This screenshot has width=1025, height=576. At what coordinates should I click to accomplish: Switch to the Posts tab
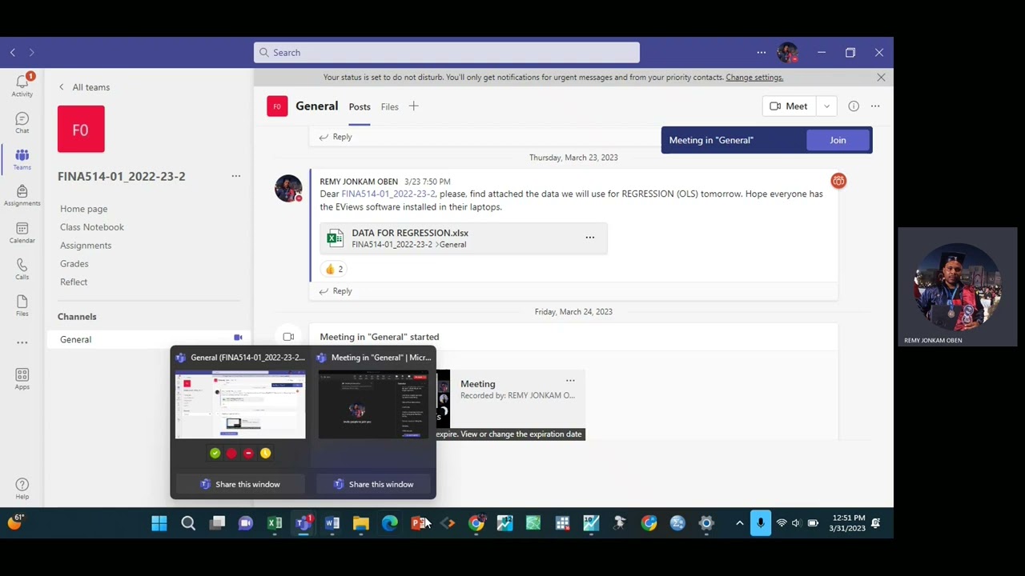pyautogui.click(x=360, y=107)
